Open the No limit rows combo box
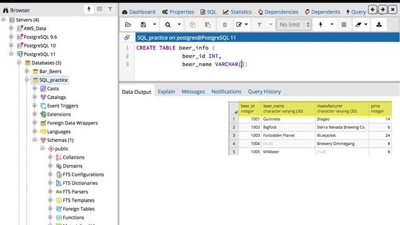This screenshot has width=400, height=225. pos(294,25)
